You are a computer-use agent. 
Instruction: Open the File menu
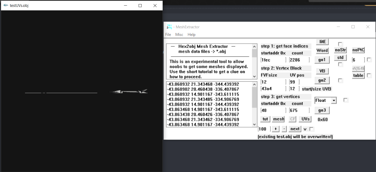[x=168, y=34]
